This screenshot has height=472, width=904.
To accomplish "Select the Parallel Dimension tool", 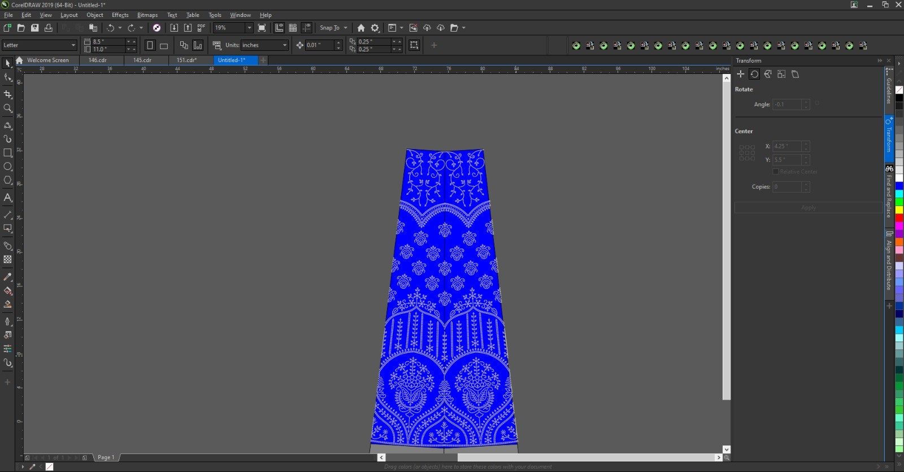I will 7,215.
